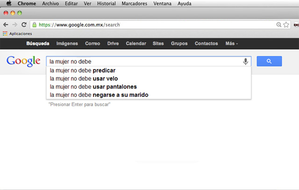Click the browser forward arrow
The width and height of the screenshot is (299, 190).
click(14, 24)
